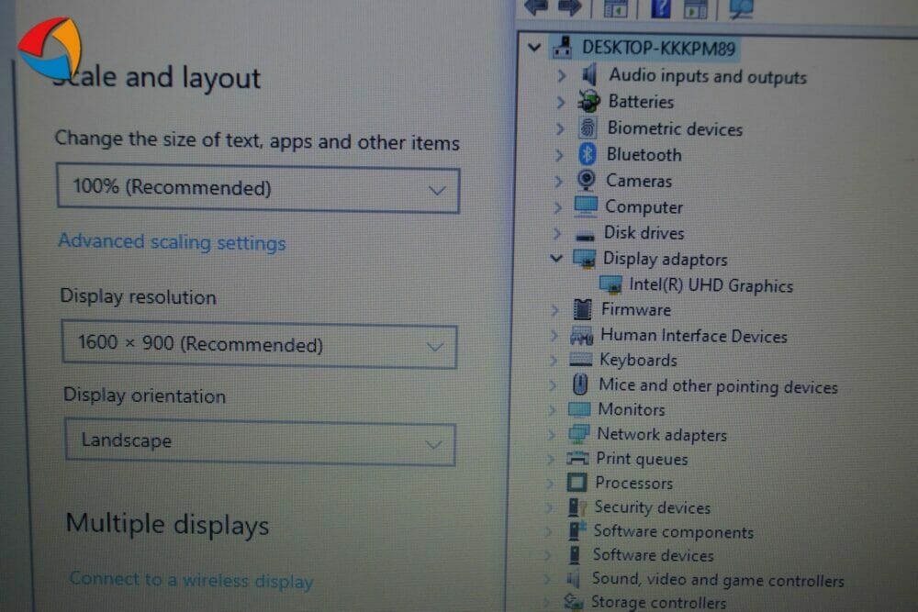Expand the Biometric devices node chevron
918x612 pixels.
560,128
